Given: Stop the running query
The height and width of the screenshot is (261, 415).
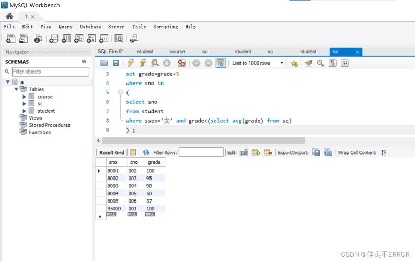Looking at the screenshot, I should 167,63.
